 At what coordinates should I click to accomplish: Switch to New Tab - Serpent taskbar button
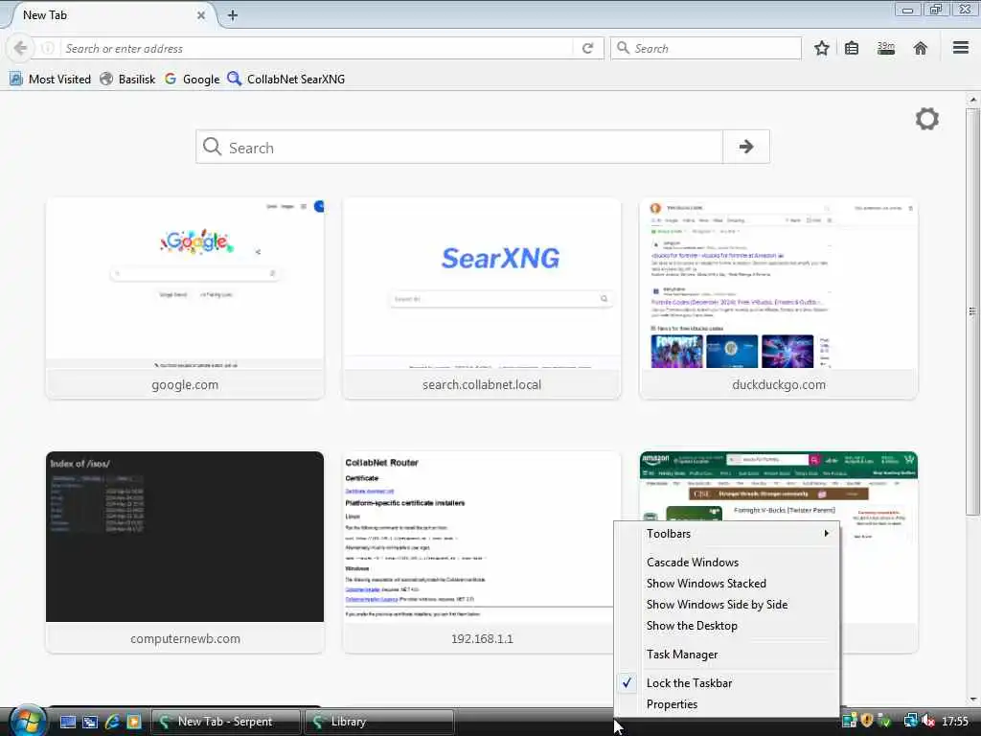coord(226,722)
